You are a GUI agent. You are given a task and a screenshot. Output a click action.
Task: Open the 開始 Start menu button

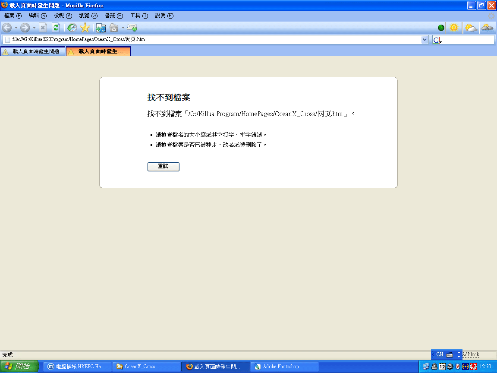point(19,367)
